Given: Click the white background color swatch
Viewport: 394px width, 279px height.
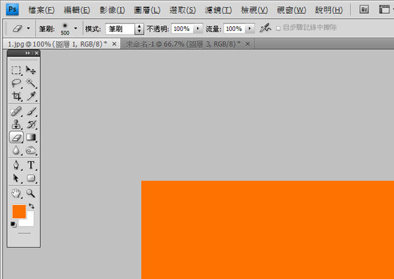Looking at the screenshot, I should point(29,221).
